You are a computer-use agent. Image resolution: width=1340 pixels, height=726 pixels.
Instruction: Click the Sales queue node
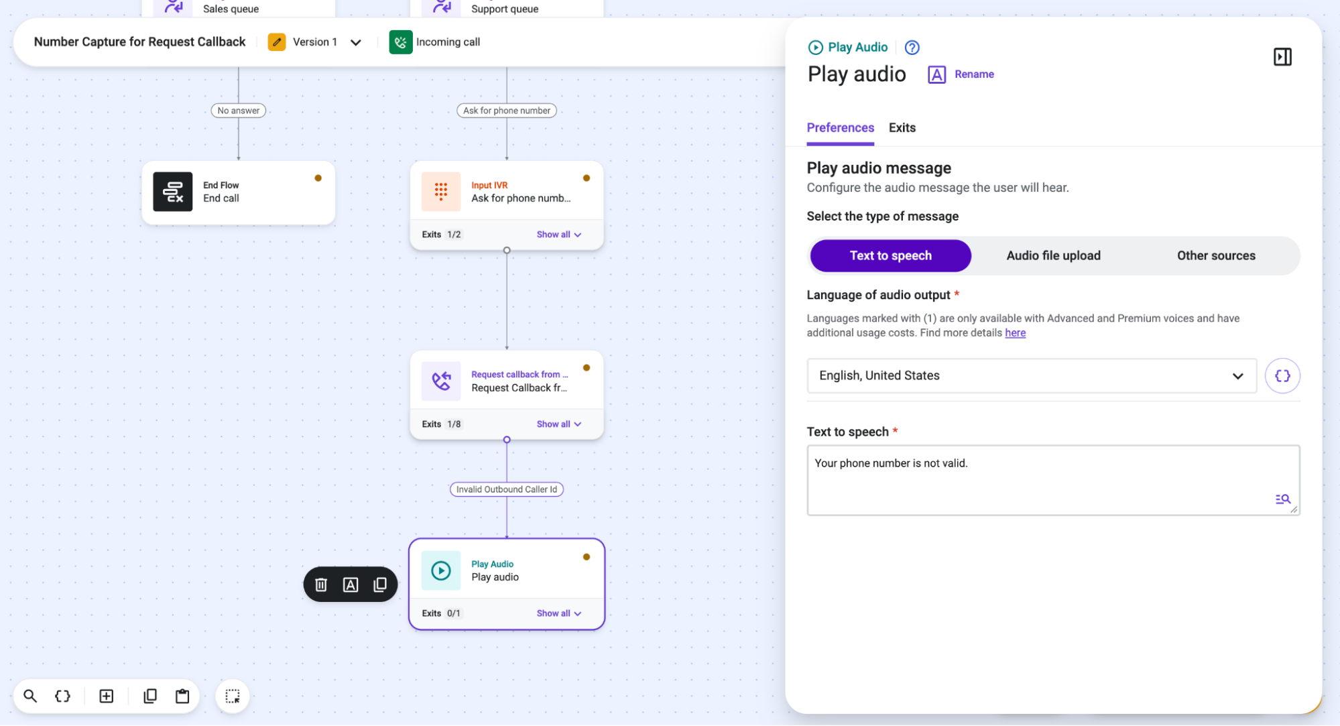click(238, 8)
